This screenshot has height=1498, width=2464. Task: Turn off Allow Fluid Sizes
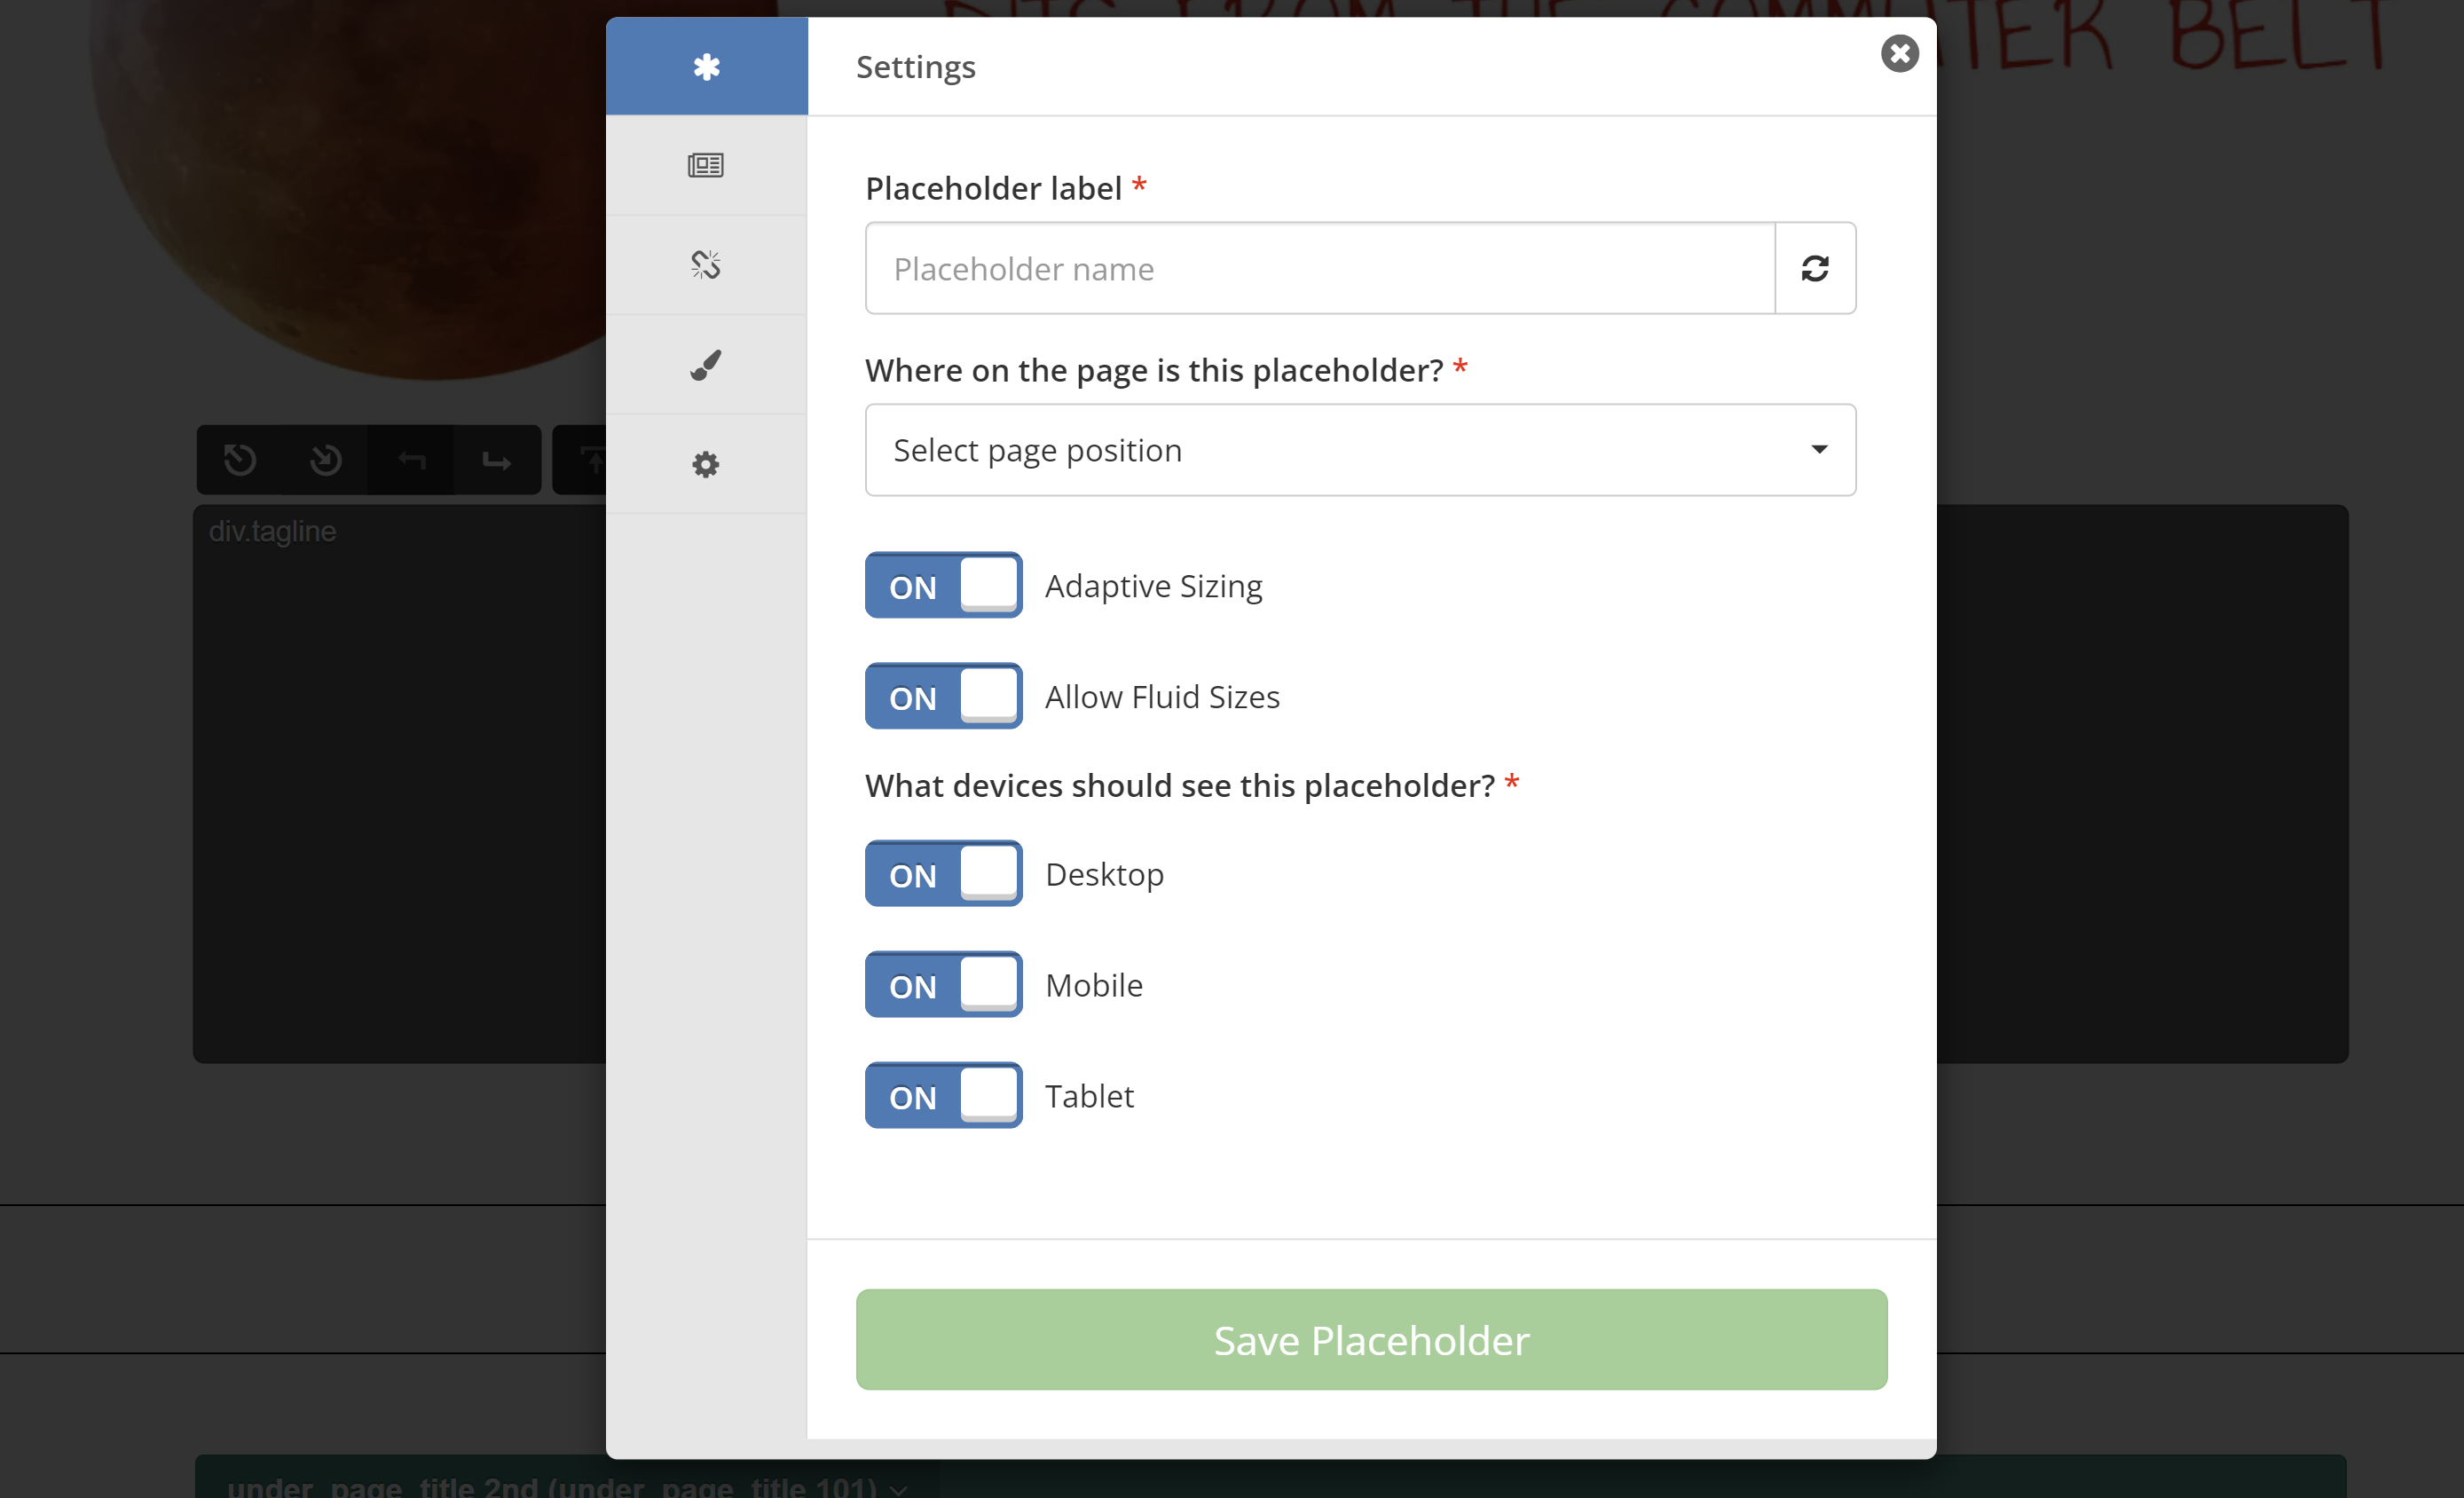tap(943, 697)
